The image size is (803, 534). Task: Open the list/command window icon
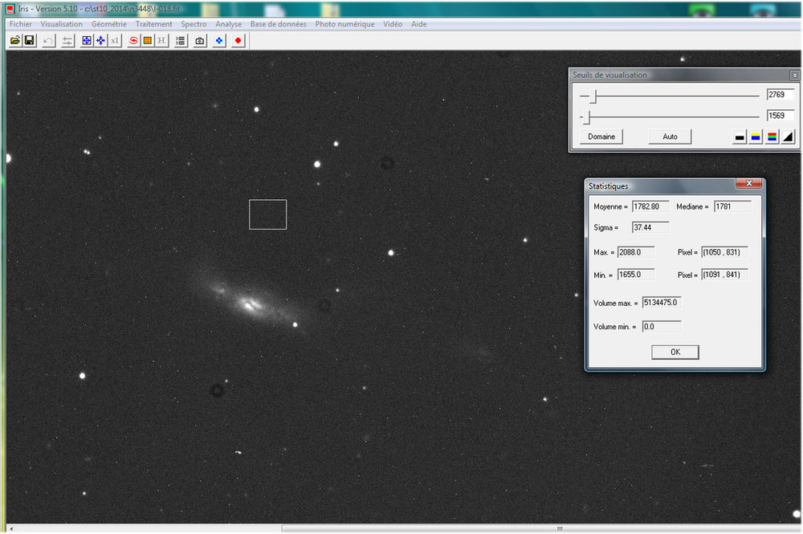[x=180, y=40]
